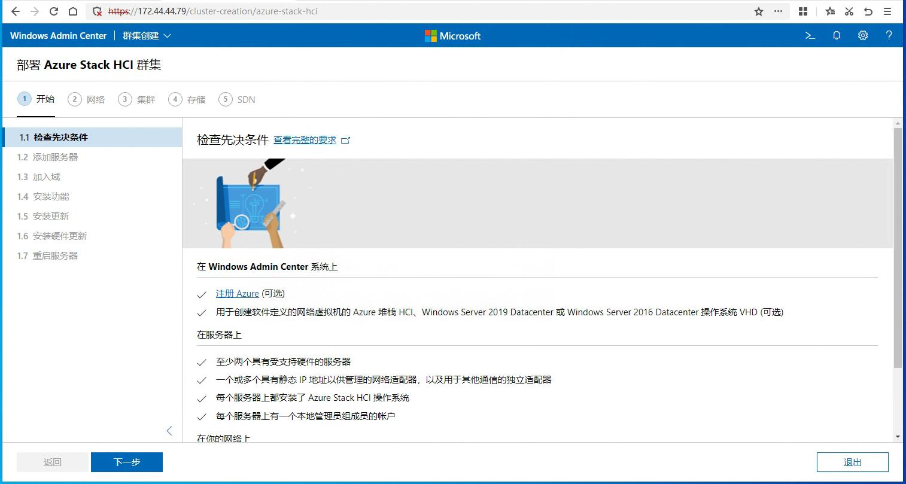
Task: Click the browser undo arrow icon
Action: pyautogui.click(x=868, y=11)
